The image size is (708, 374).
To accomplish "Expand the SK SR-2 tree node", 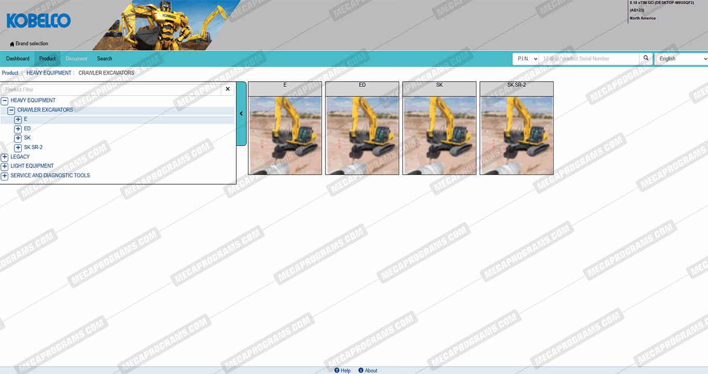I will (x=18, y=148).
